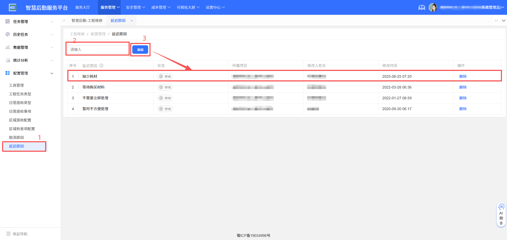This screenshot has height=240, width=507.
Task: Enable the 停用 switch for 缺少耗材
Action: 165,76
